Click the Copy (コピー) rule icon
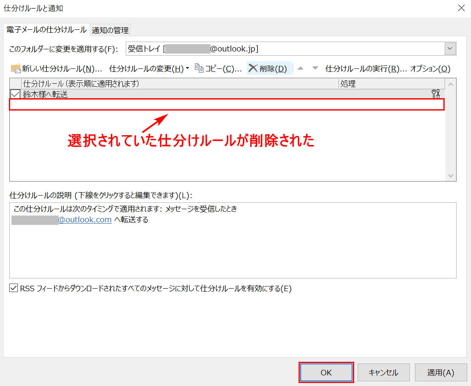 pyautogui.click(x=199, y=68)
